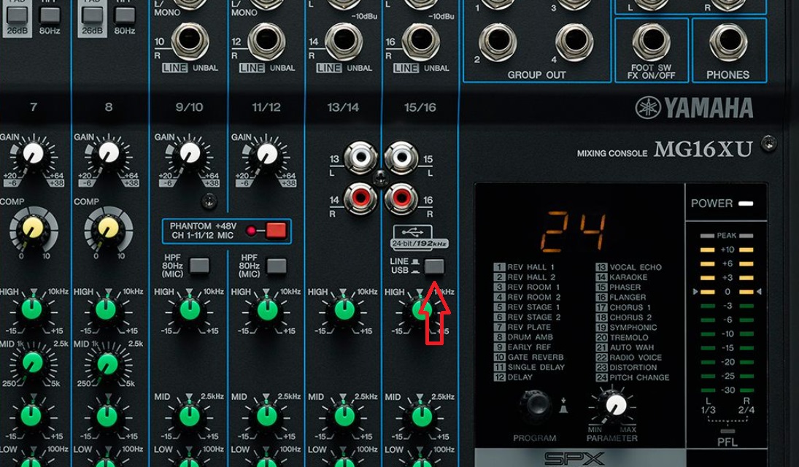Click the HIGH EQ knob on channel 11/12
Screen dimensions: 799x467
coord(266,309)
